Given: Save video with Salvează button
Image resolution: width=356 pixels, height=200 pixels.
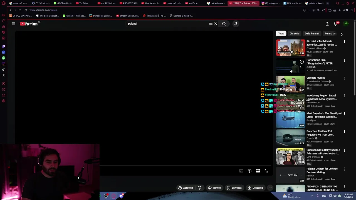Looking at the screenshot, I should click(x=234, y=188).
